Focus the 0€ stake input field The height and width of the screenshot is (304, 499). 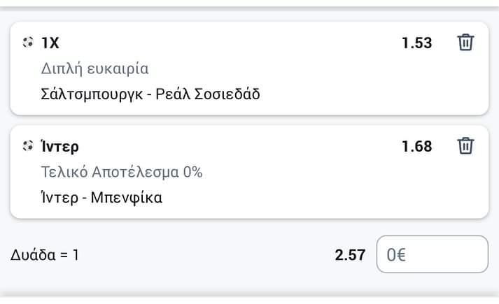pos(433,254)
